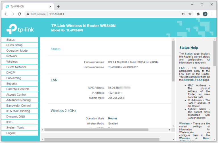Open Dynamic DNS page
Viewport: 218px width, 143px height.
[20, 117]
